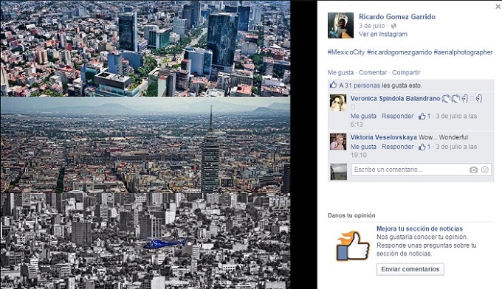Screen dimensions: 502x289
Task: Click Comentar under the post
Action: [373, 72]
